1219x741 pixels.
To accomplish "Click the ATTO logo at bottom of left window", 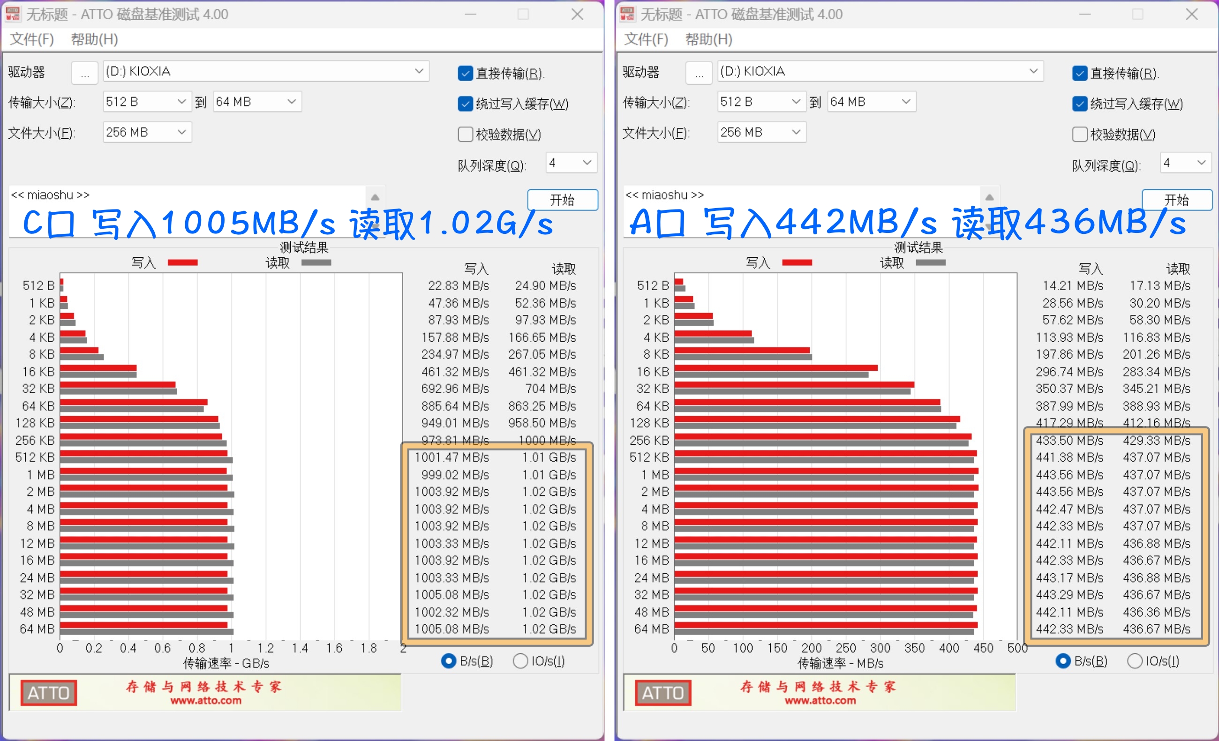I will (48, 693).
